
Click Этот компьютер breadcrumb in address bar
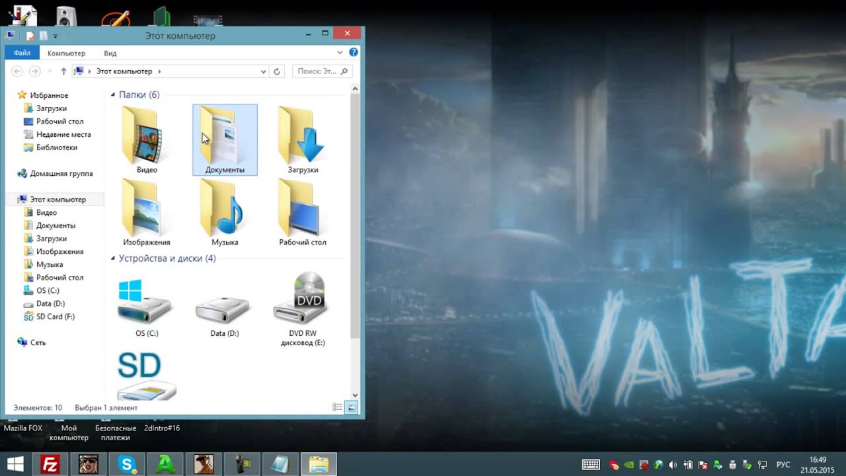[124, 71]
